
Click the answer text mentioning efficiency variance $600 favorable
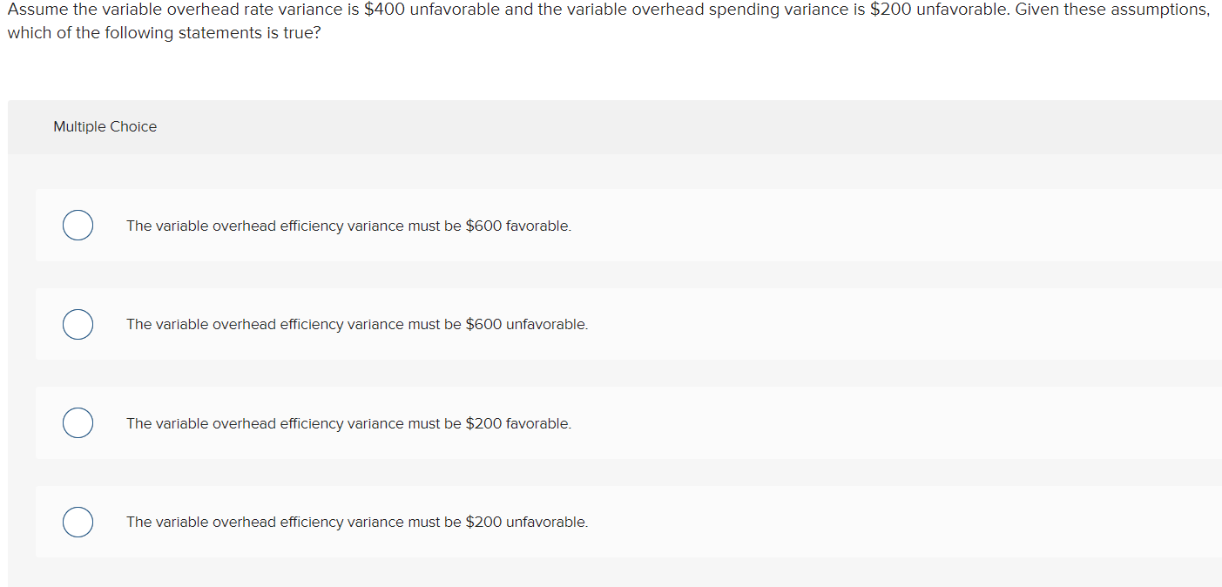348,226
